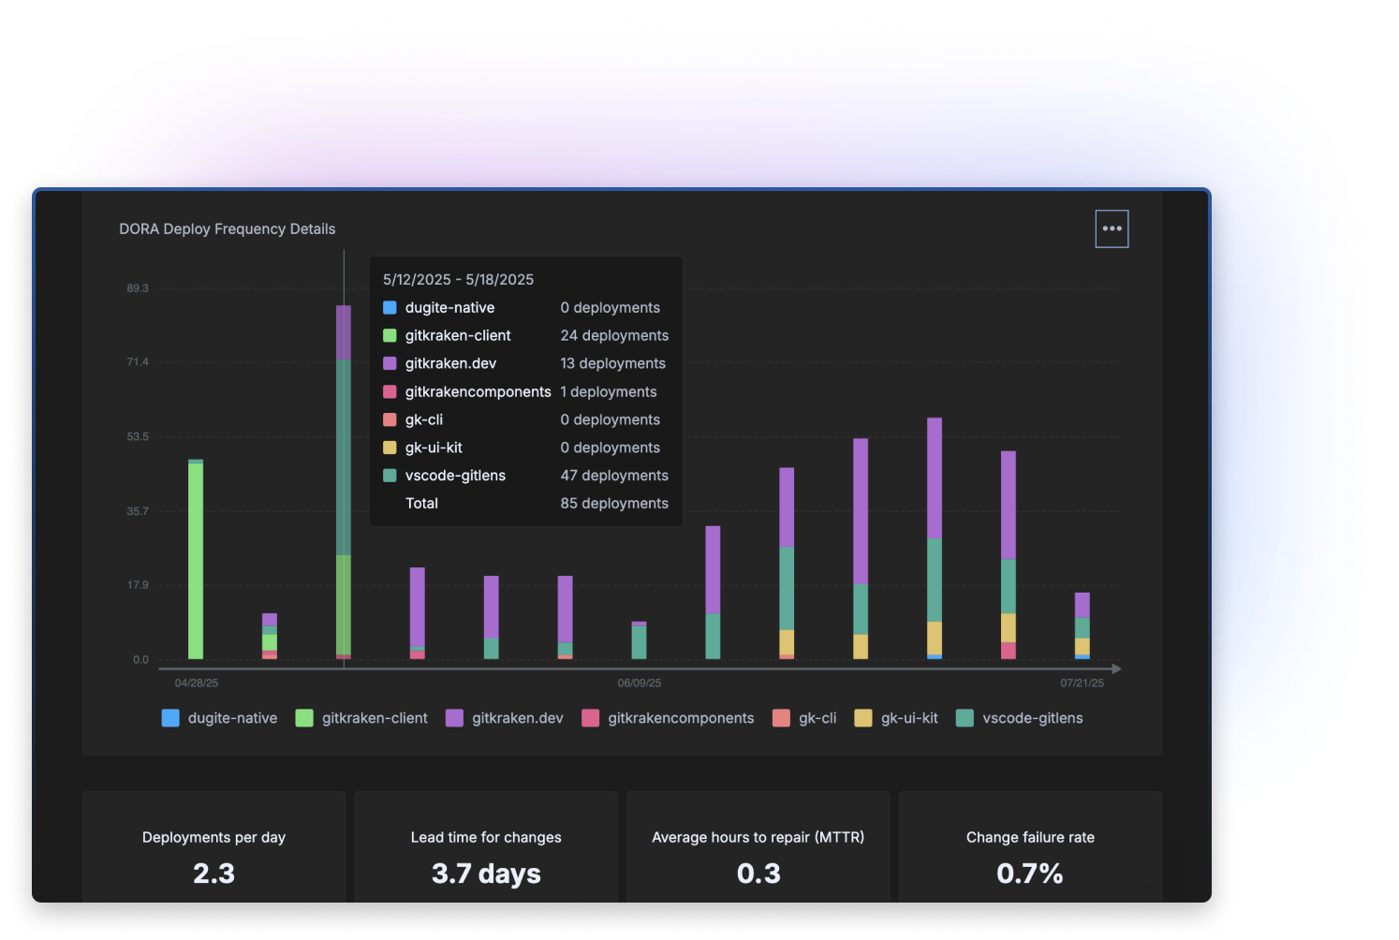Click the vscode-gitlens legend swatch
Viewport: 1399px width, 940px height.
965,718
